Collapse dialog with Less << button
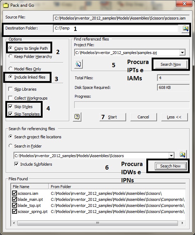 [x=174, y=117]
